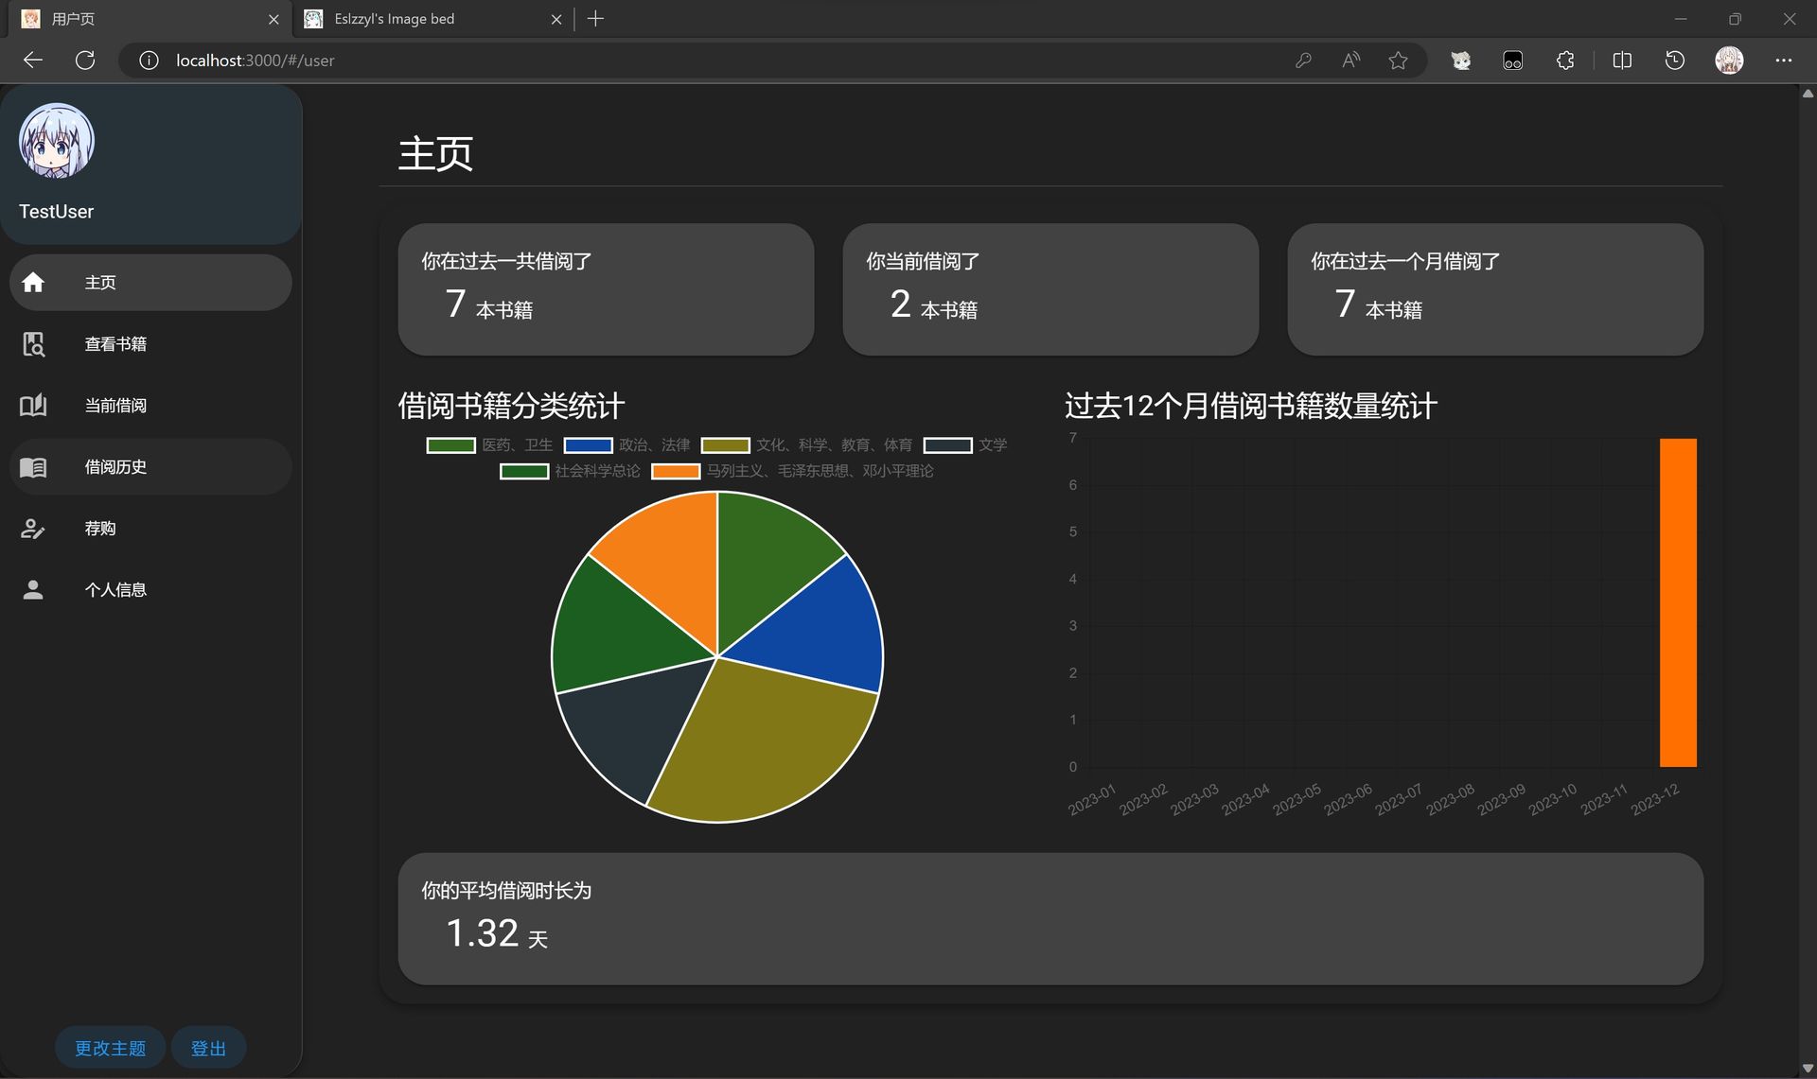Click the browser profile avatar
Screen dimensions: 1817x1079
click(x=1729, y=61)
